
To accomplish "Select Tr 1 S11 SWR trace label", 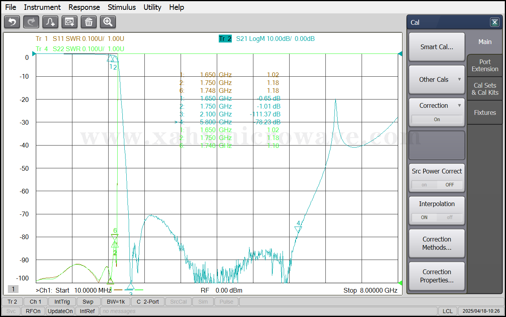I will click(80, 39).
